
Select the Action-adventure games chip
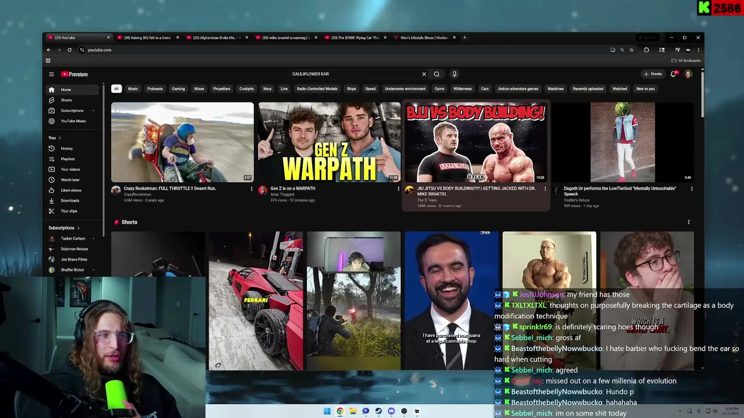[518, 89]
